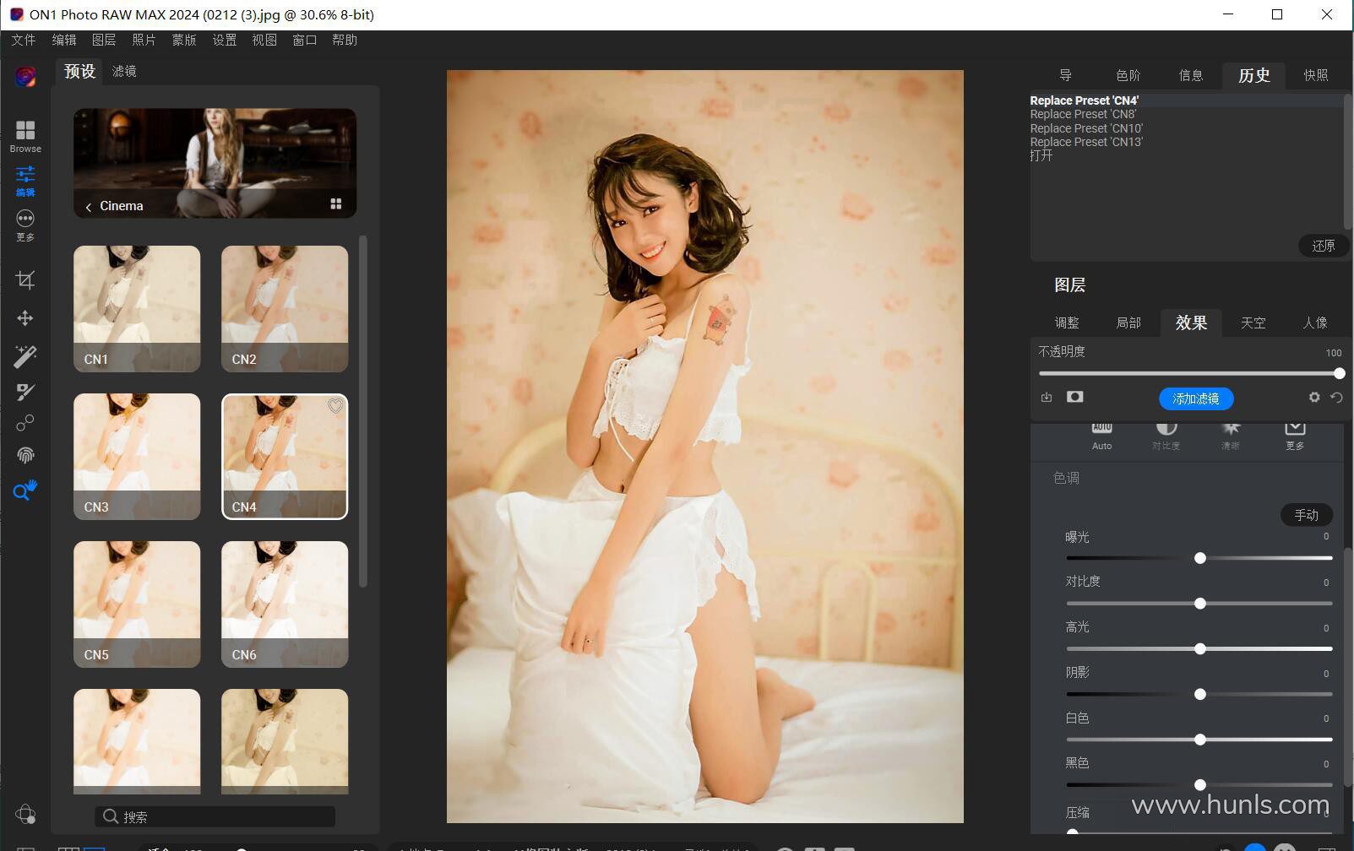The image size is (1354, 851).
Task: Open the 帮助 menu
Action: (x=345, y=40)
